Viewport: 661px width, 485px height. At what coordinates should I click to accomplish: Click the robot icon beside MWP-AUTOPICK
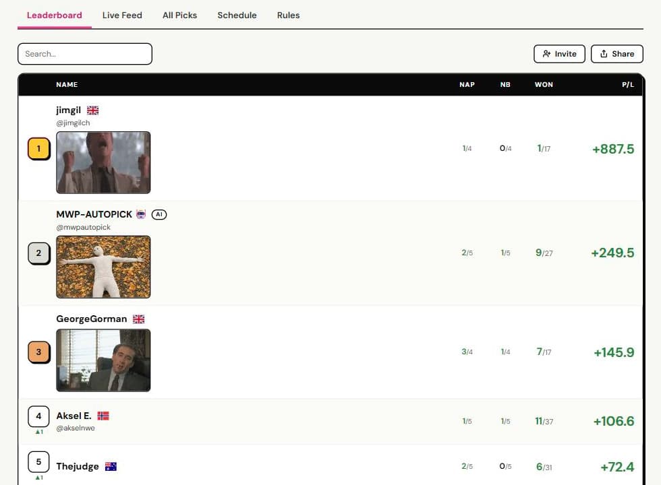click(141, 214)
